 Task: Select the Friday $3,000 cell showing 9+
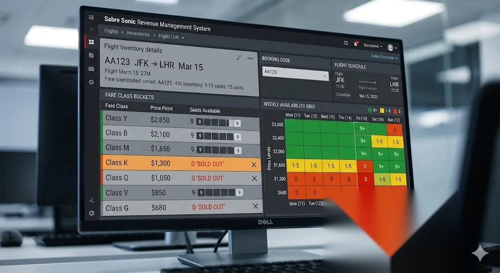pyautogui.click(x=362, y=128)
